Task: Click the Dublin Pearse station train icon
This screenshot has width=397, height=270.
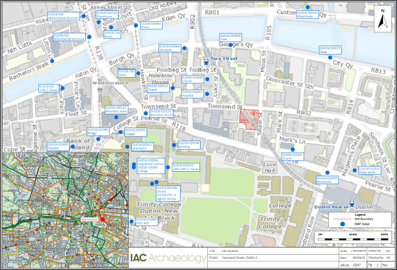Action: tap(352, 203)
